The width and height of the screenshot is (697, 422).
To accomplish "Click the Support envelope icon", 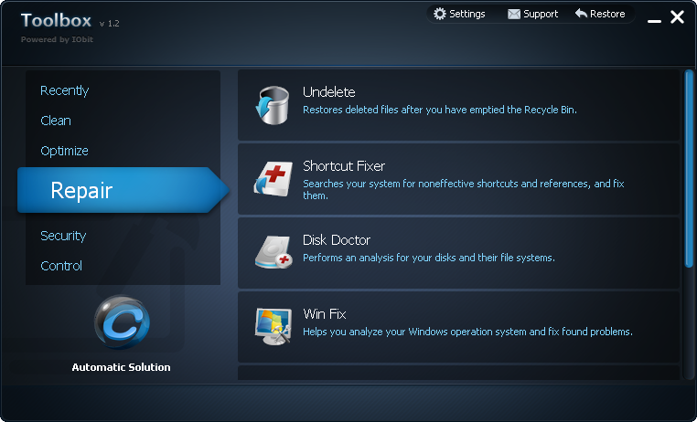I will [514, 15].
